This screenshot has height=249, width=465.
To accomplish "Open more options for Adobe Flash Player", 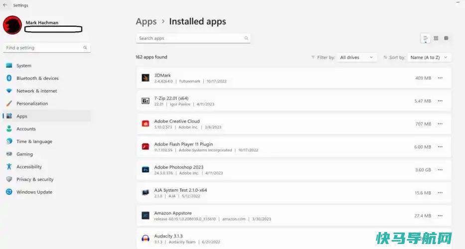I will [x=440, y=147].
